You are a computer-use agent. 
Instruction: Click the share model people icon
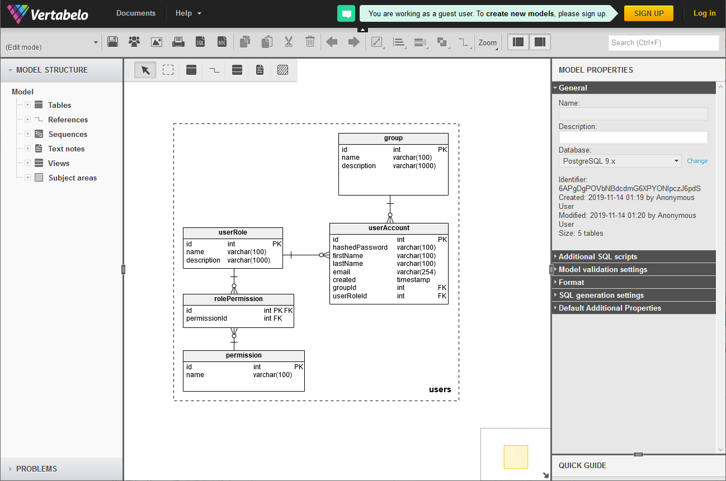click(134, 42)
